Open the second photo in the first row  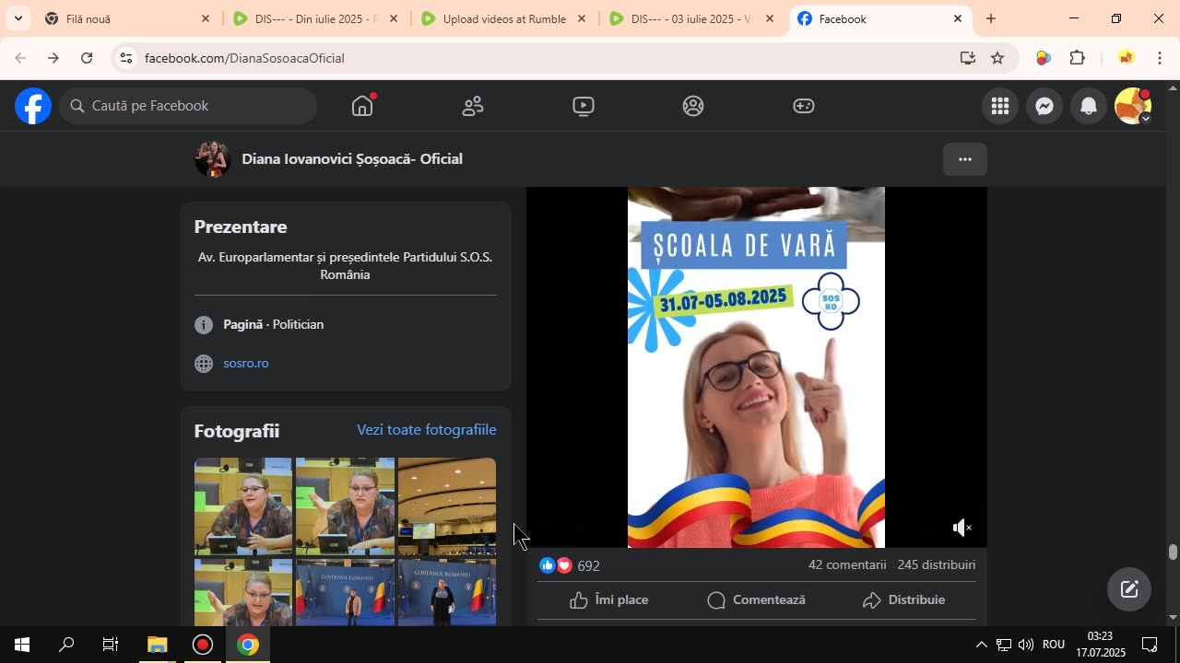pos(345,506)
